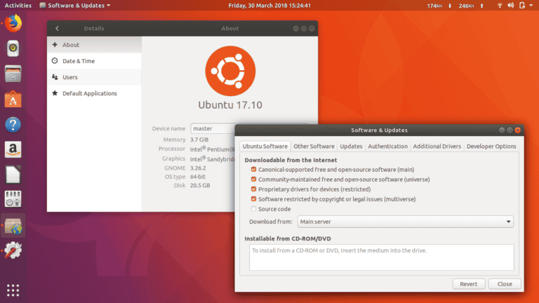The width and height of the screenshot is (539, 303).
Task: Click Close button in Software & Updates
Action: (x=505, y=284)
